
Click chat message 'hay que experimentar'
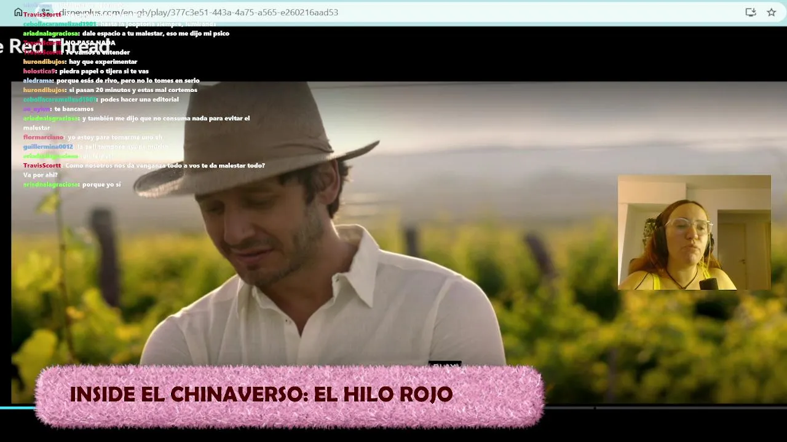(103, 61)
